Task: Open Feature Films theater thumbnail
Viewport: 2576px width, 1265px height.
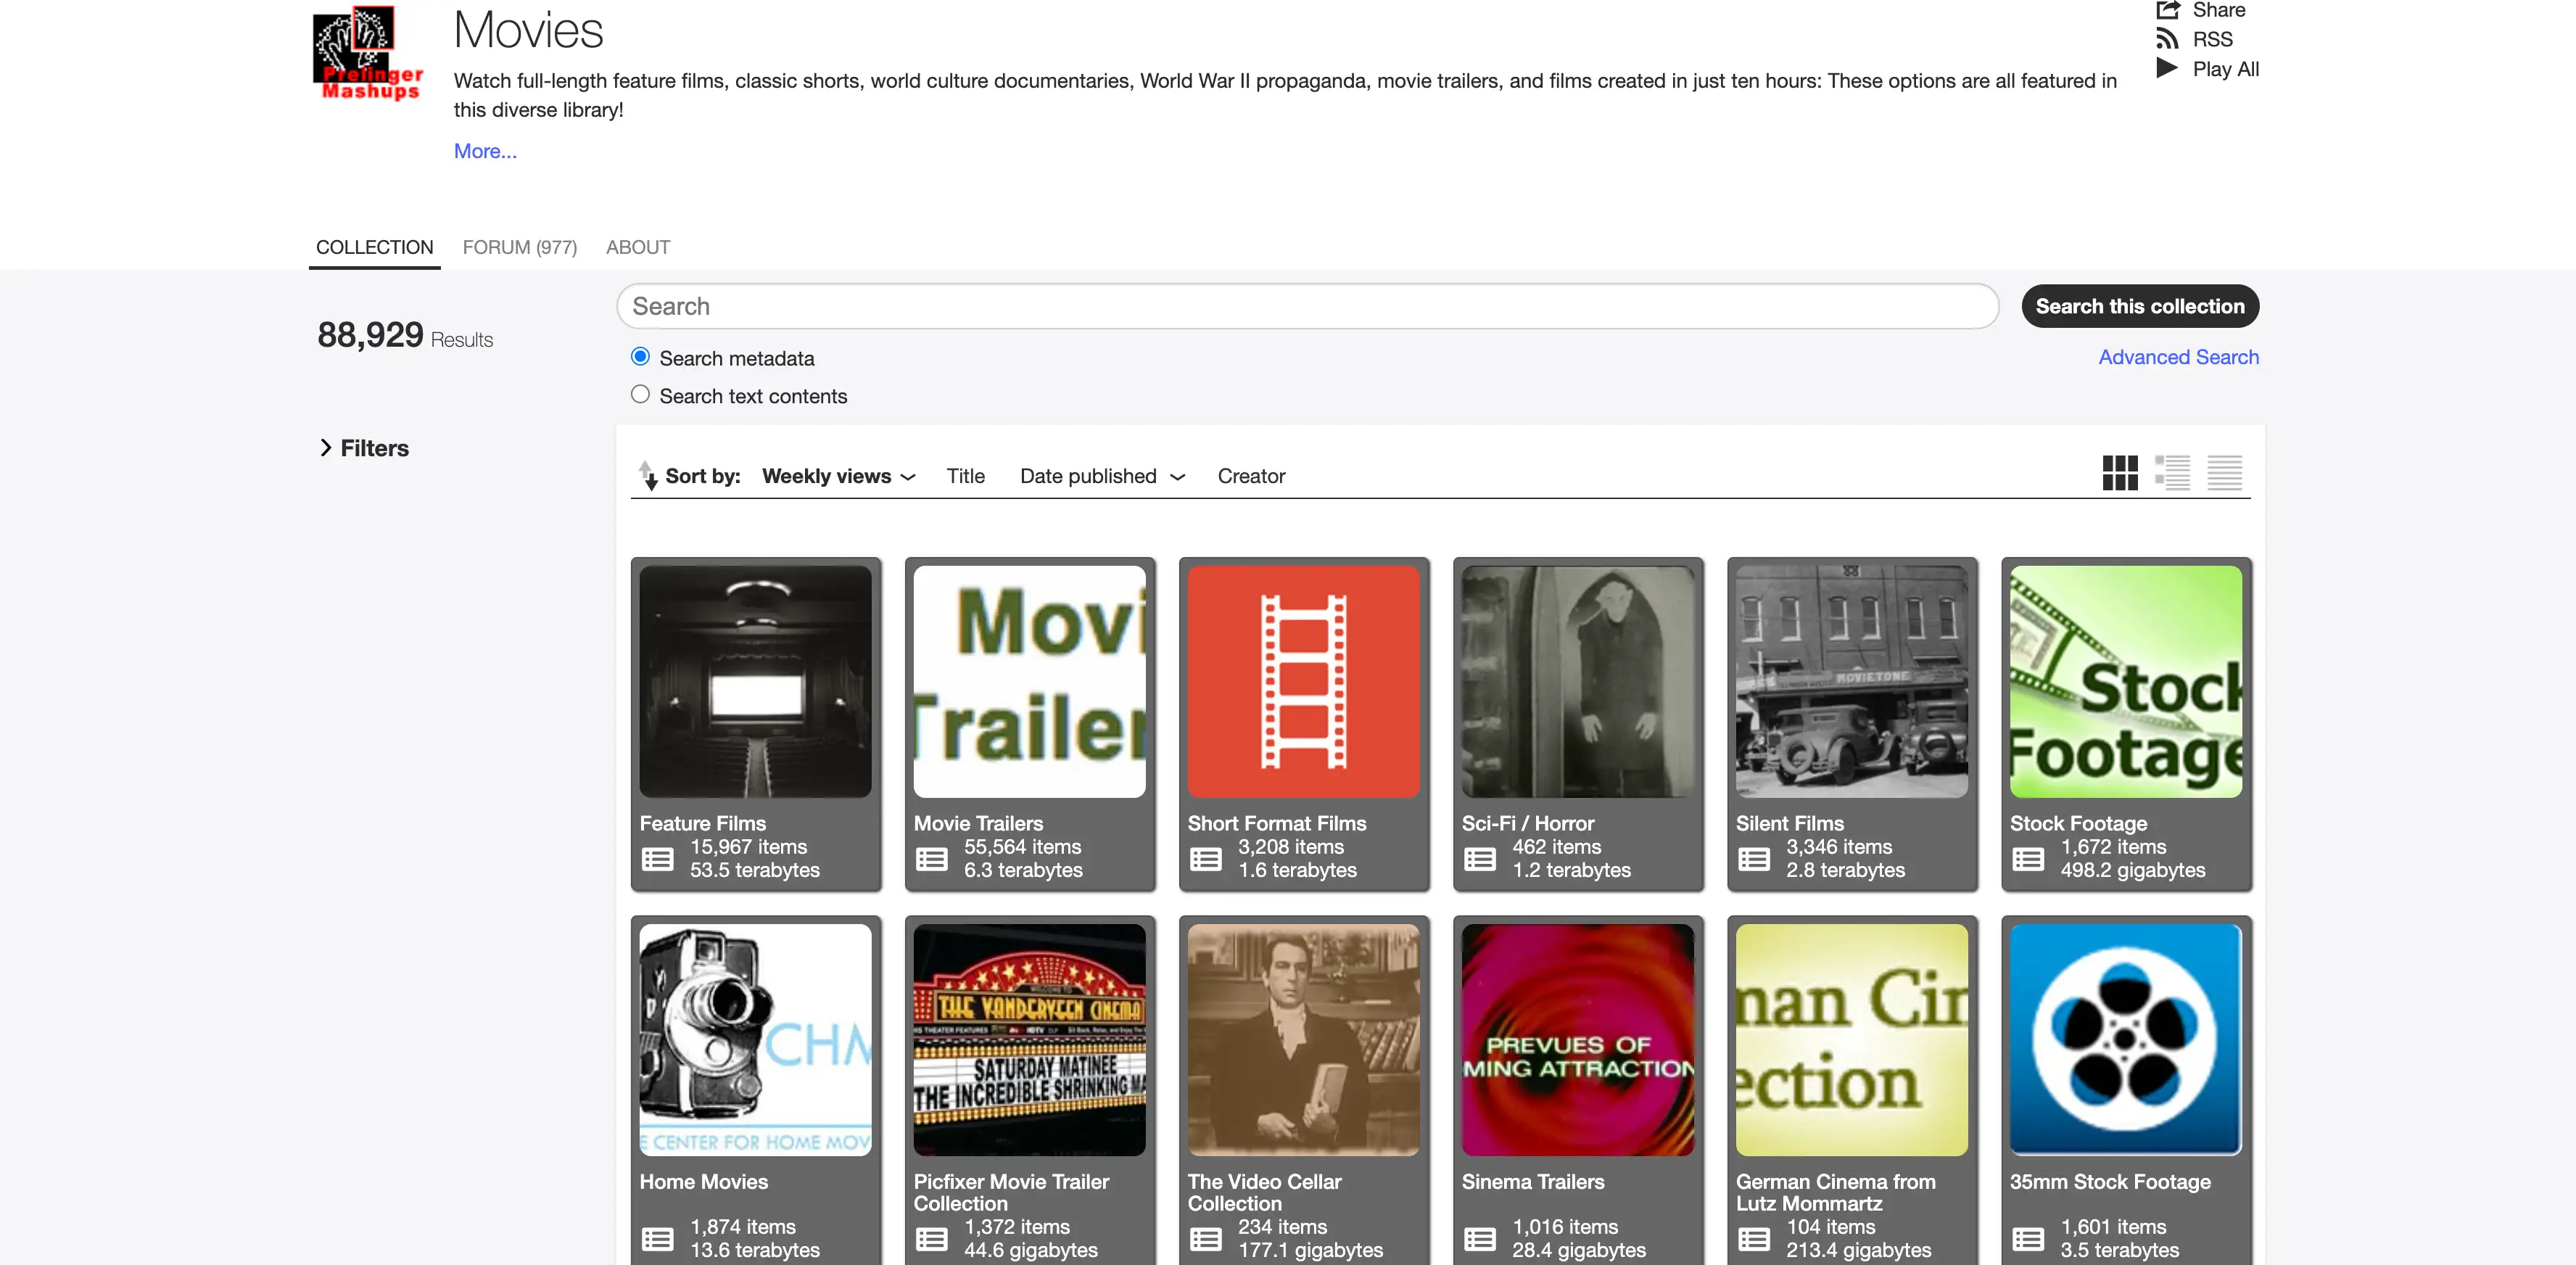Action: click(x=755, y=681)
